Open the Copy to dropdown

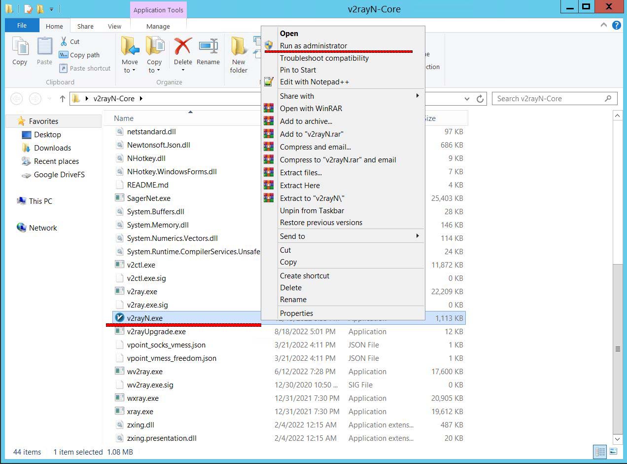pos(154,66)
